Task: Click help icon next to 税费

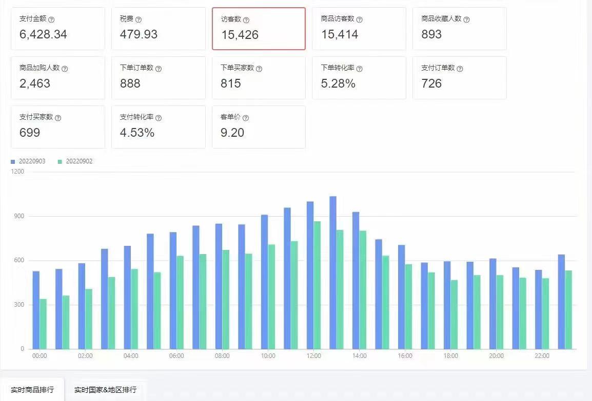Action: click(138, 19)
